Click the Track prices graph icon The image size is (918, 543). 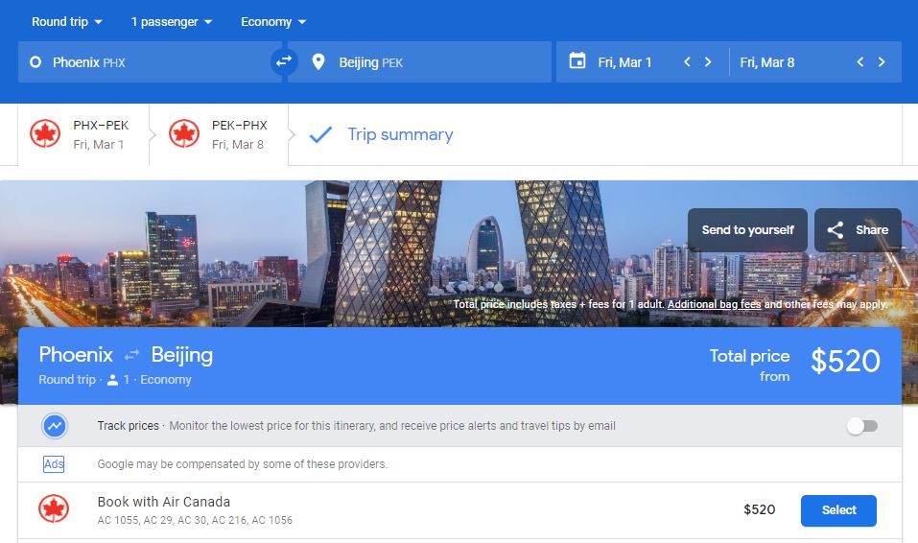pyautogui.click(x=55, y=426)
